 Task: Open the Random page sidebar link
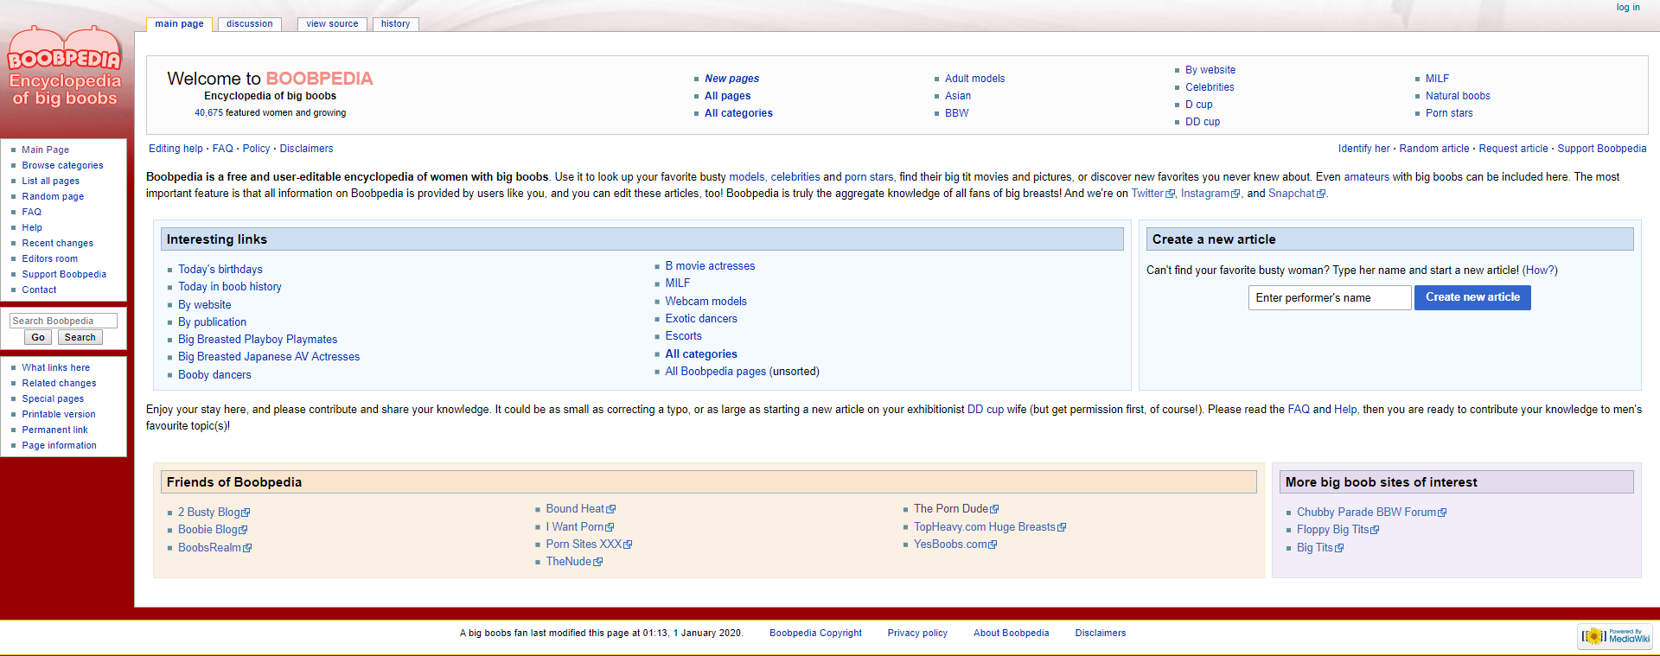coord(53,197)
